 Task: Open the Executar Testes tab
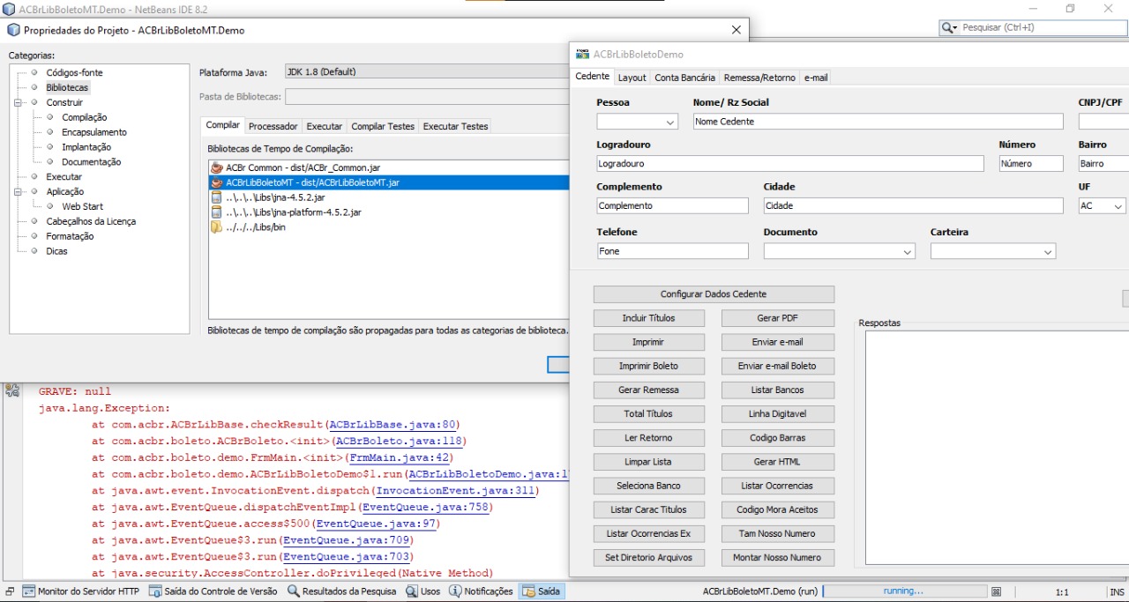455,126
